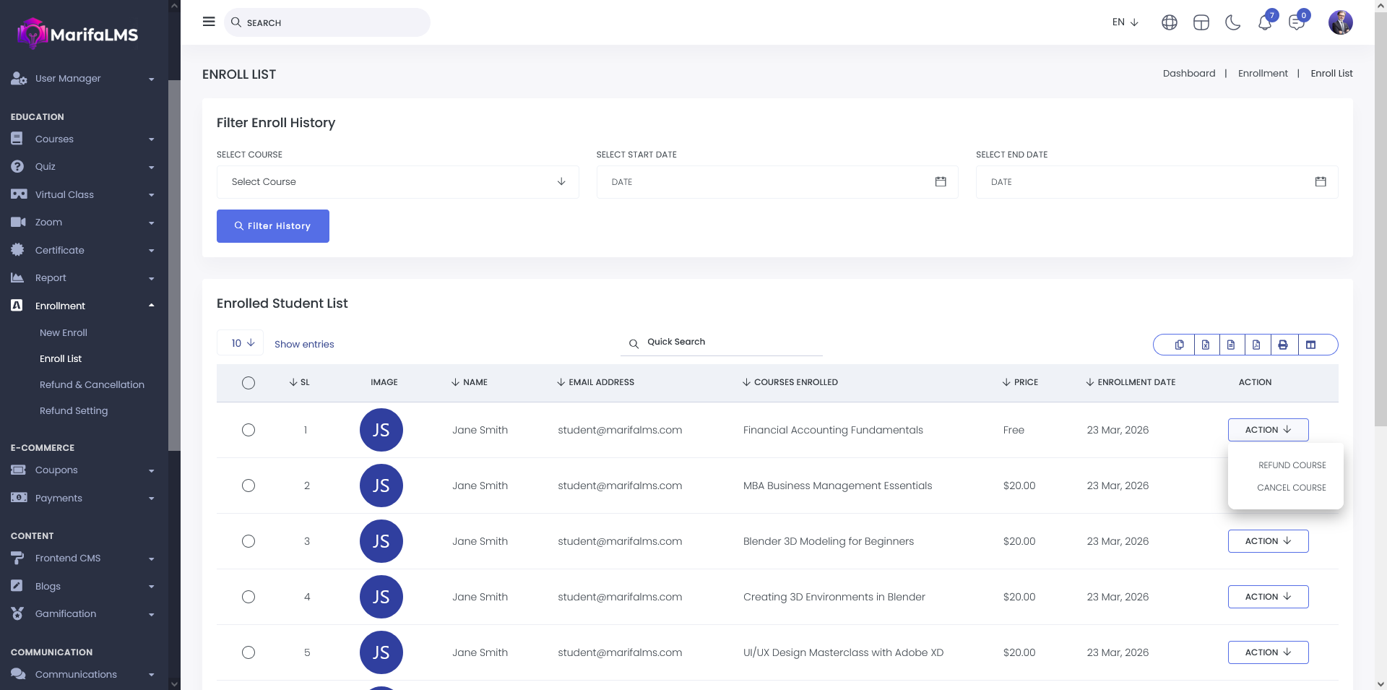Click the Filter History button

[x=273, y=226]
